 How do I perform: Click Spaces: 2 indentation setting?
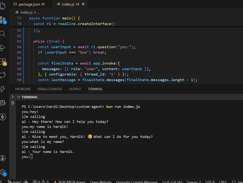pos(194,182)
